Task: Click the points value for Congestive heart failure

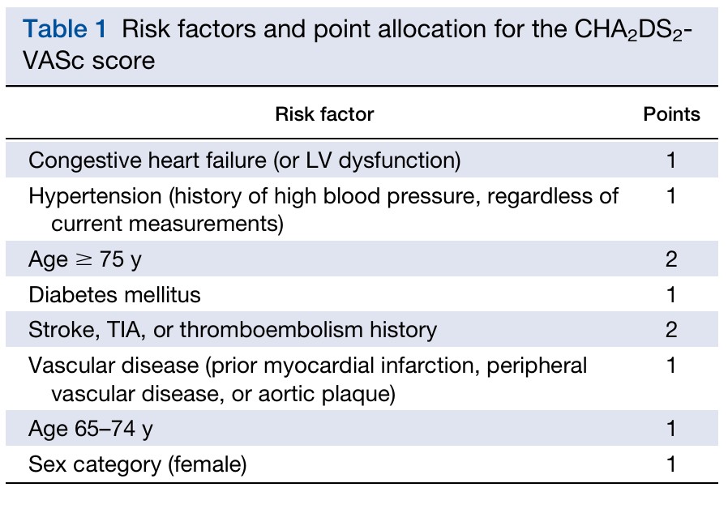Action: point(671,160)
